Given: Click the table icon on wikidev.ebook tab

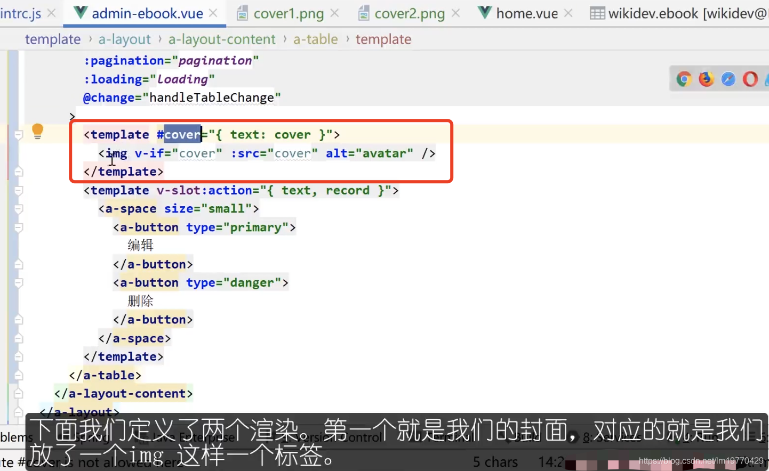Looking at the screenshot, I should (x=597, y=13).
